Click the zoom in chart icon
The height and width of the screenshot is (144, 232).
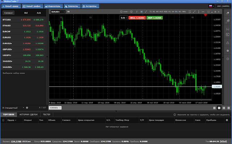pyautogui.click(x=131, y=12)
